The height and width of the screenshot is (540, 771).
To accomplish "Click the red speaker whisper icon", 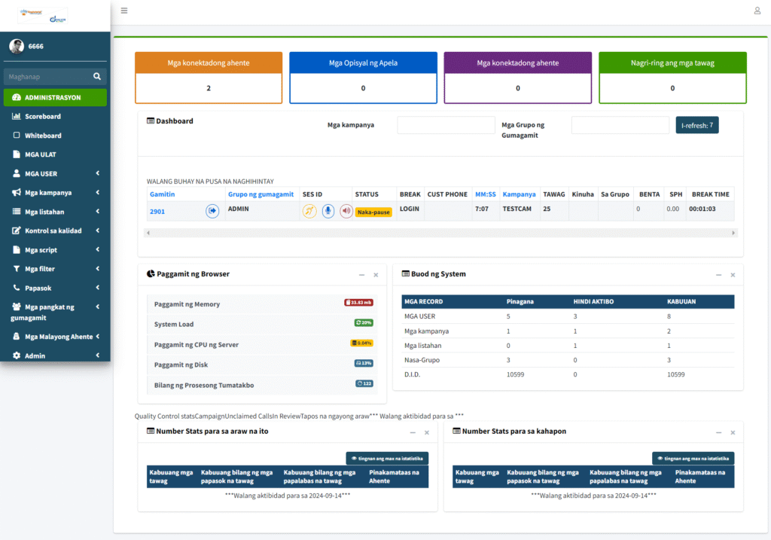I will pyautogui.click(x=346, y=211).
